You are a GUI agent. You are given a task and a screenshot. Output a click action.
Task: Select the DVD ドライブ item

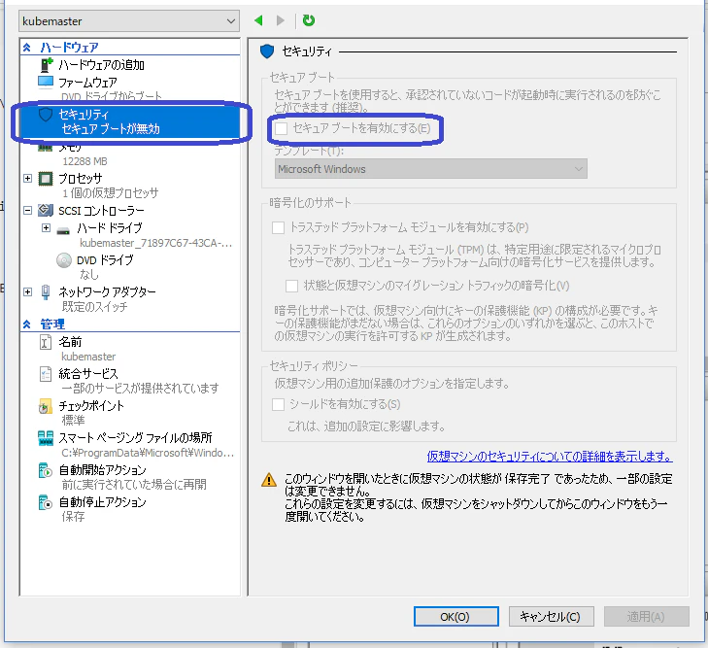105,260
